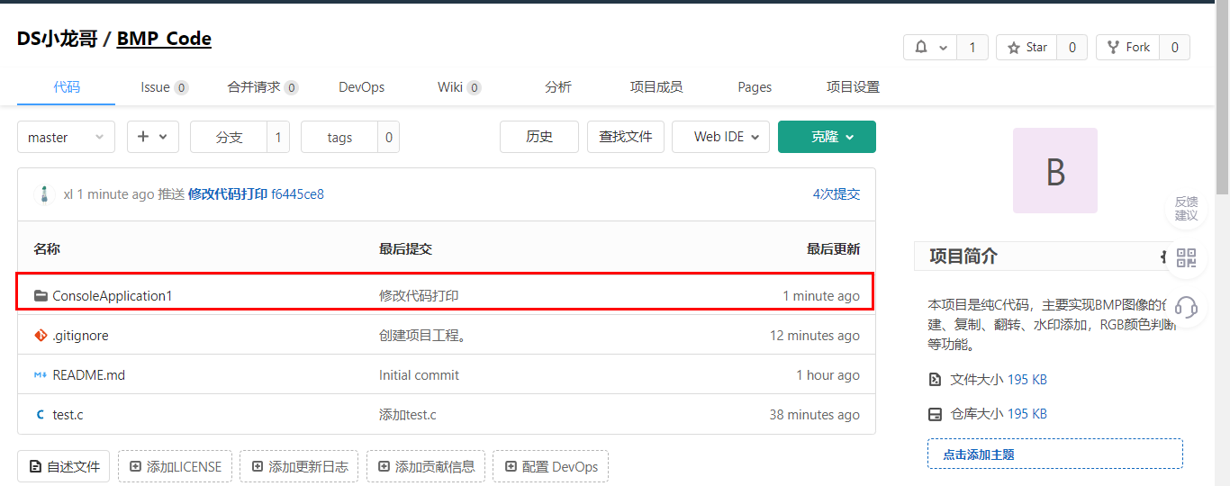Open the 历史 commit history
This screenshot has height=486, width=1230.
539,137
